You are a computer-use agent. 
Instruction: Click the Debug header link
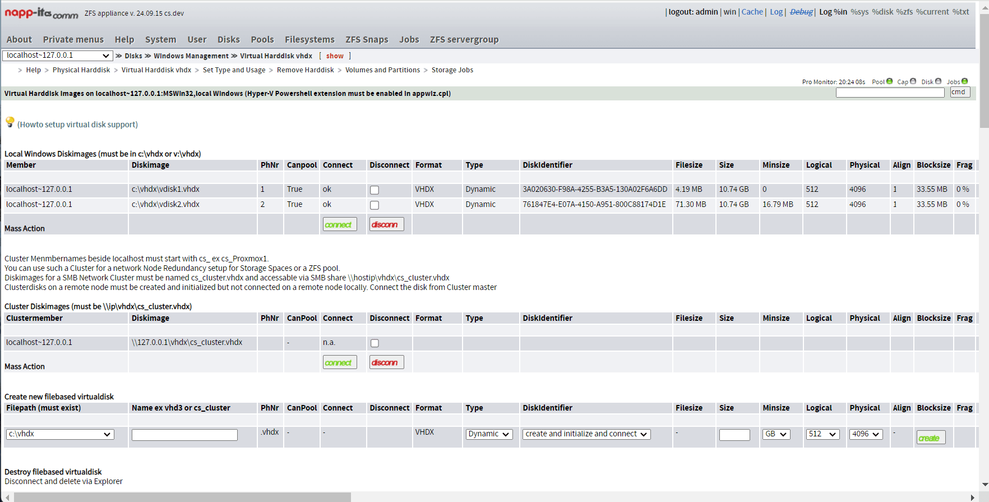801,12
